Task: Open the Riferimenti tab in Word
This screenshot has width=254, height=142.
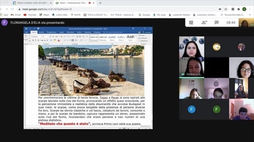Action: point(70,32)
